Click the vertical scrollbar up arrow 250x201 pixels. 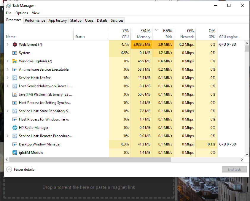[247, 43]
